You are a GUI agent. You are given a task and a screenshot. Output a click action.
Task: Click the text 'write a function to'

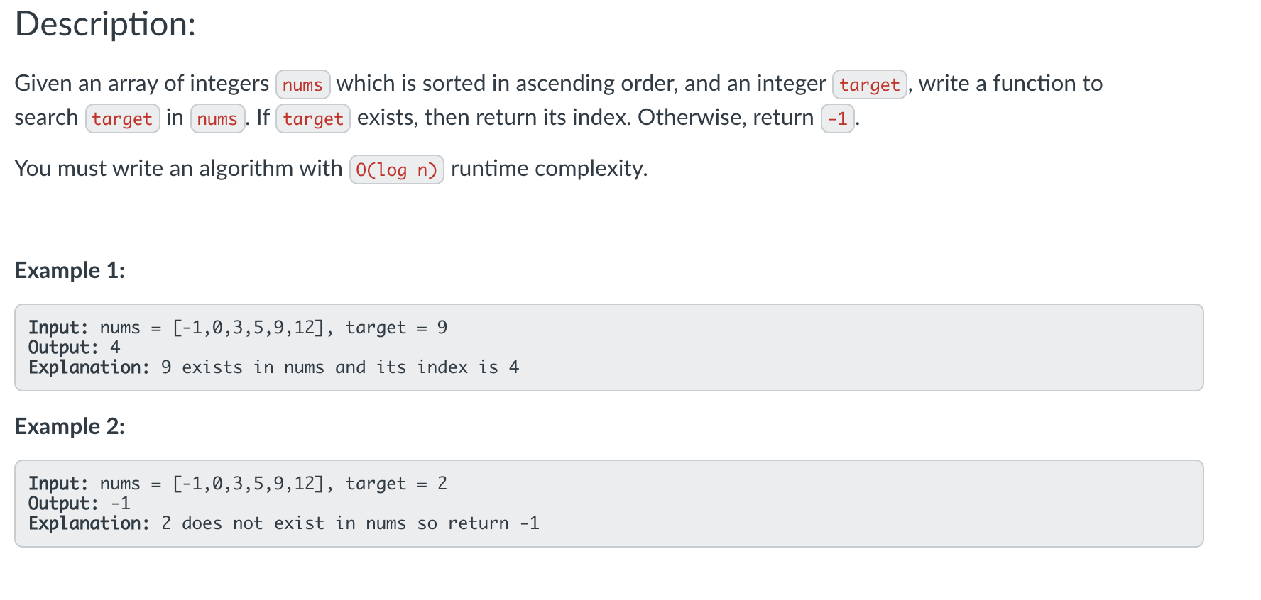pyautogui.click(x=1010, y=83)
